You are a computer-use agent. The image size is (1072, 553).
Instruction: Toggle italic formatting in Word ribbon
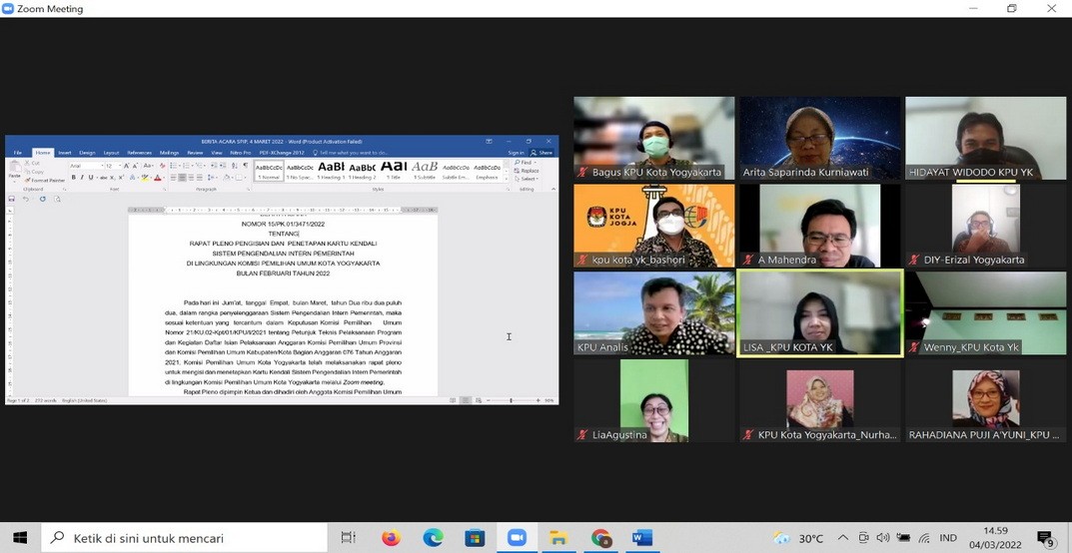pos(82,178)
